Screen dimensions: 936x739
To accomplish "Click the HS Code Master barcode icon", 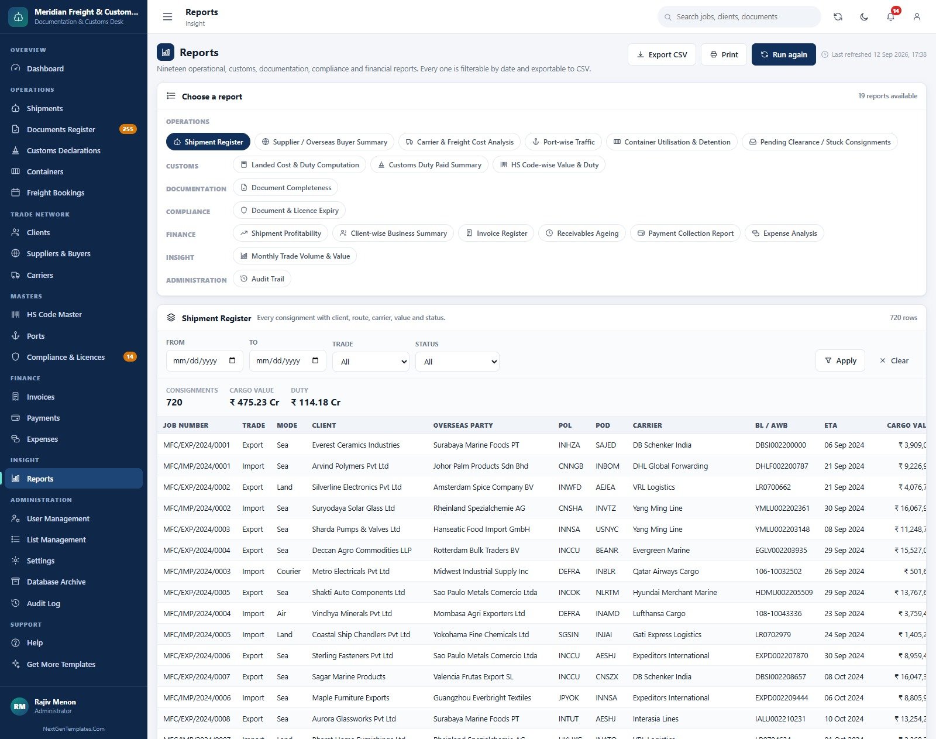I will point(16,314).
